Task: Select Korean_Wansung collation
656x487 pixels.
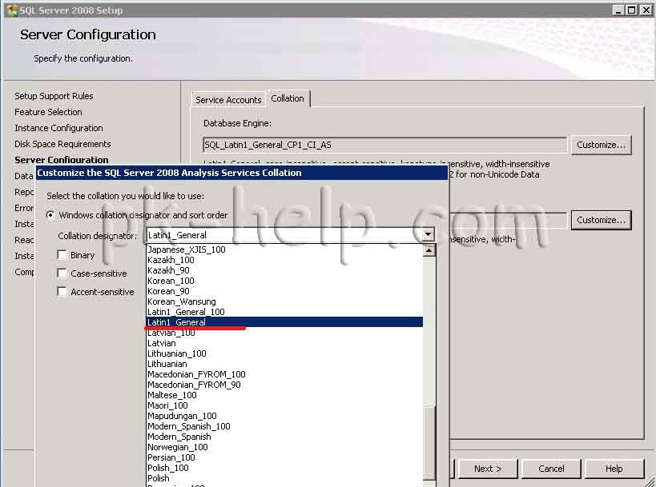Action: point(285,301)
